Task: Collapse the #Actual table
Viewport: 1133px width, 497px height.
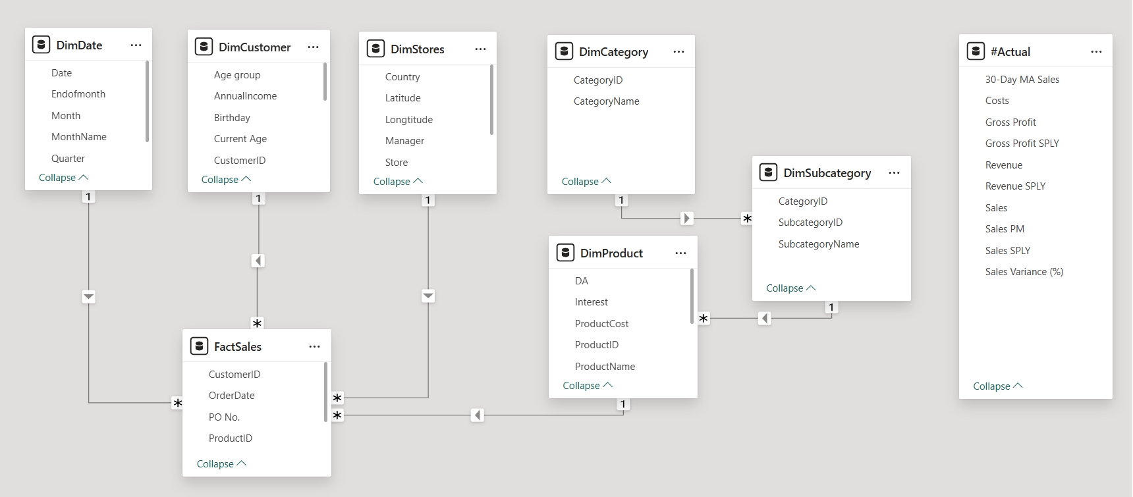Action: coord(998,386)
